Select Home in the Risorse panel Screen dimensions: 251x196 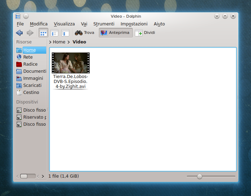tap(31, 50)
